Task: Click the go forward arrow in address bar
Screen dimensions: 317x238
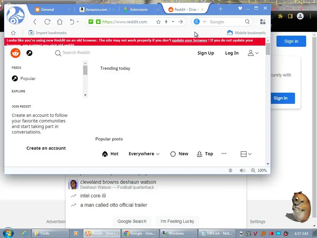Action: point(180,22)
